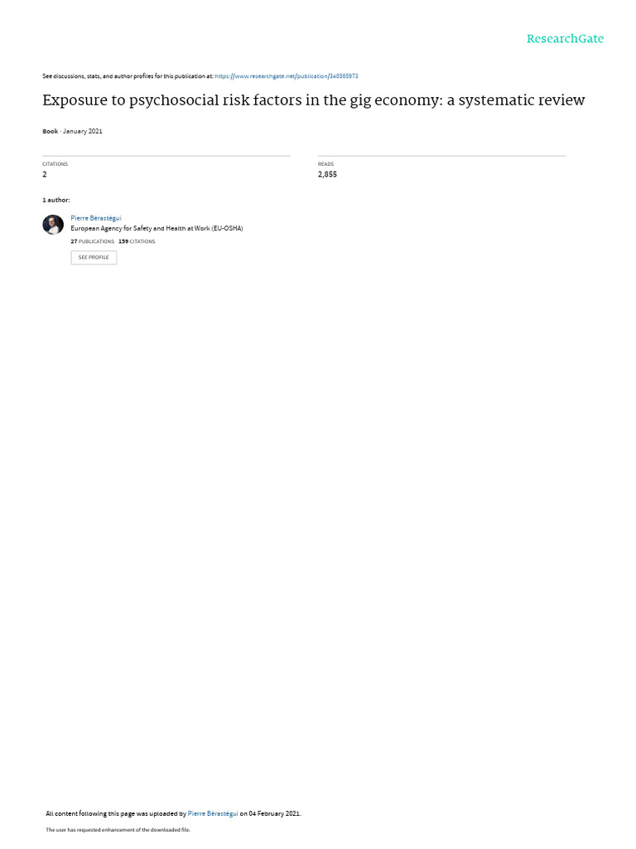Image resolution: width=636 pixels, height=849 pixels.
Task: Click the reads count 2,855
Action: pyautogui.click(x=327, y=174)
